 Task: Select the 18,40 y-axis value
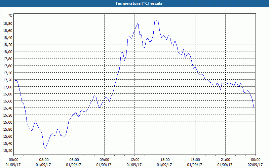(x=8, y=38)
